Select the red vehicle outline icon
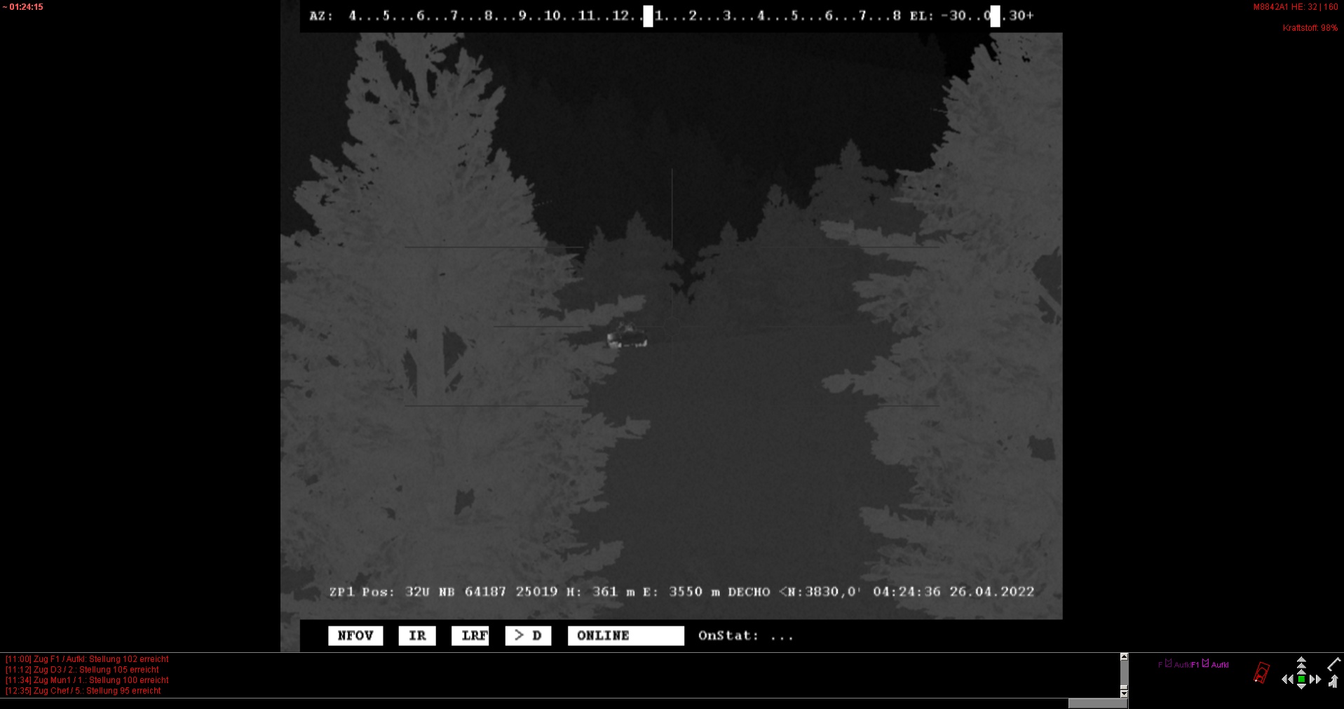The height and width of the screenshot is (709, 1344). click(1261, 673)
